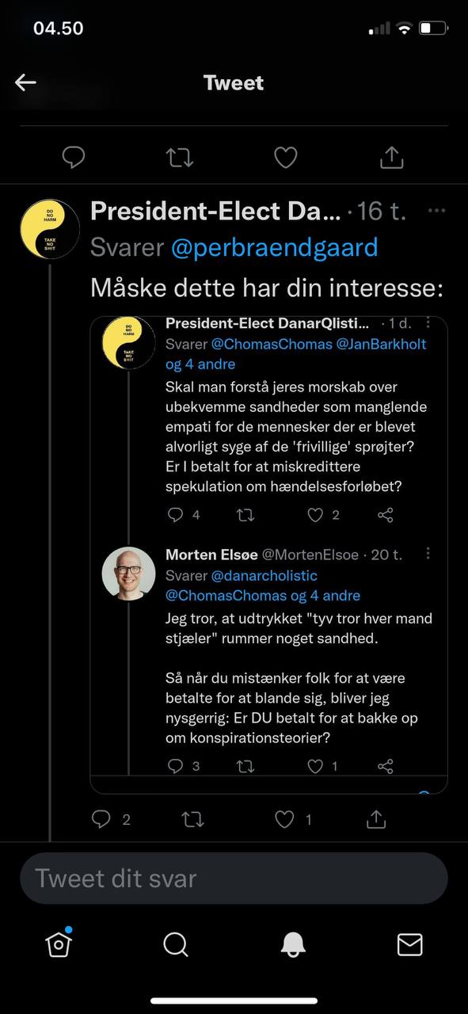This screenshot has height=1014, width=468.
Task: Open the @danarcholistic mention link
Action: coord(264,575)
